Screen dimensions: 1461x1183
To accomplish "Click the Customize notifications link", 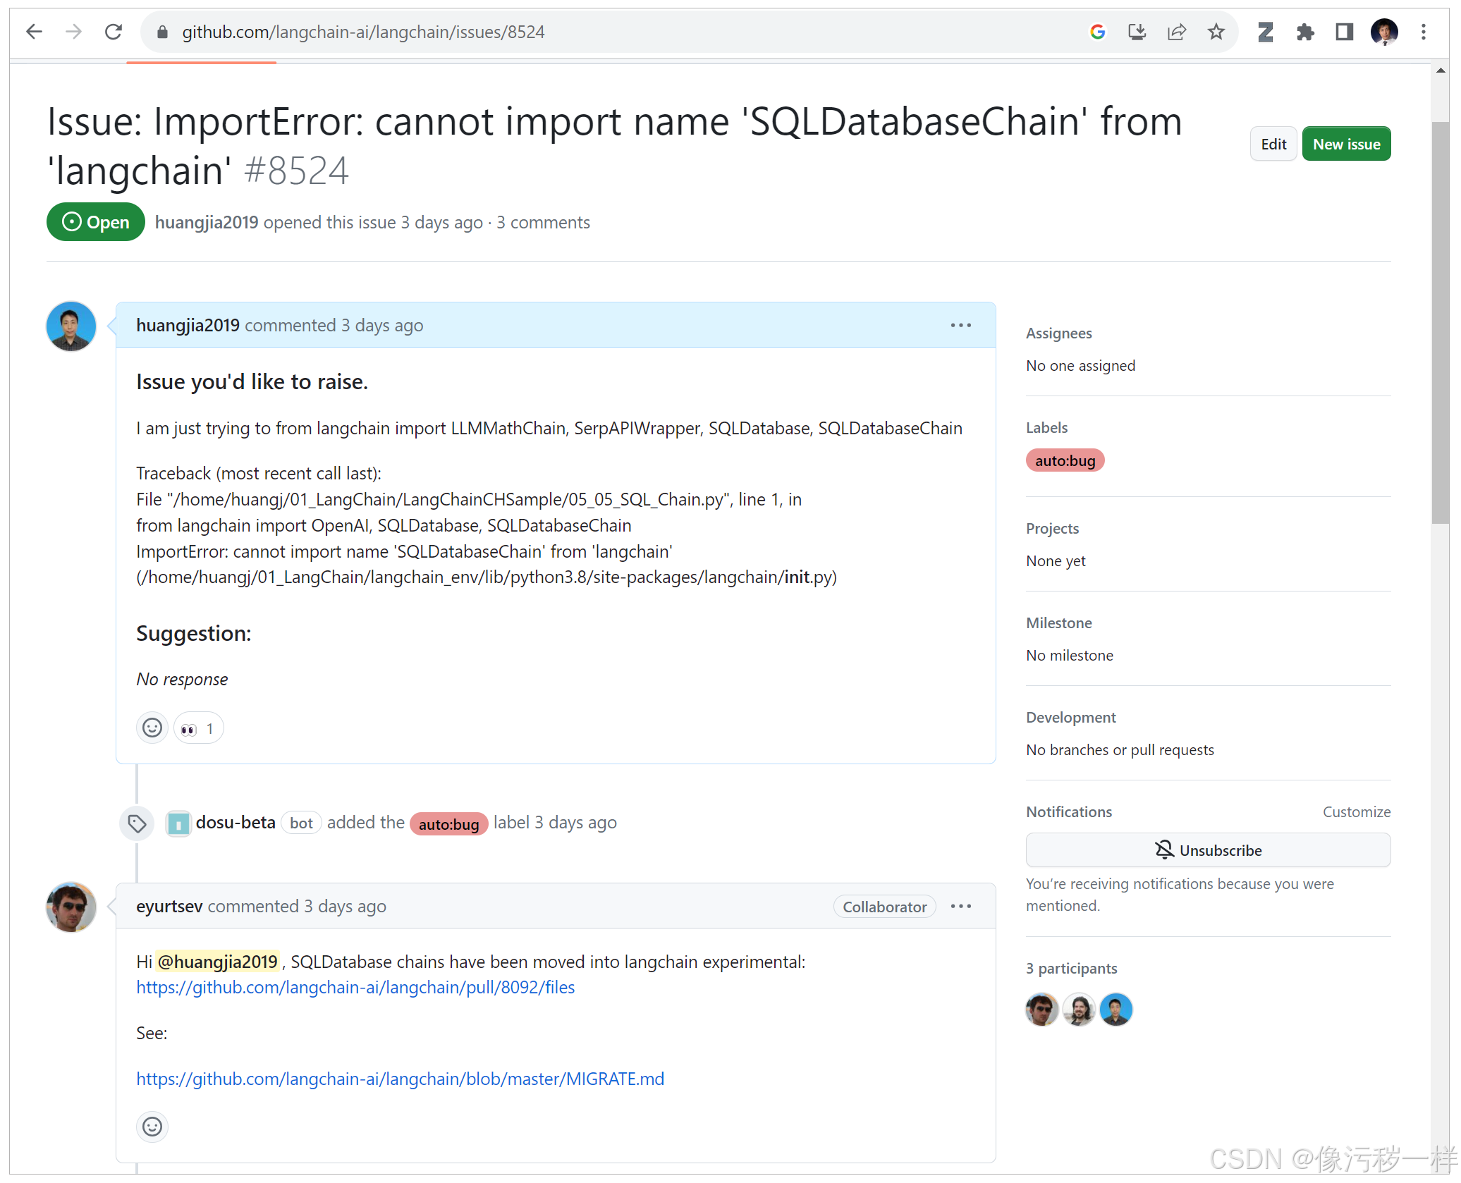I will click(x=1356, y=811).
